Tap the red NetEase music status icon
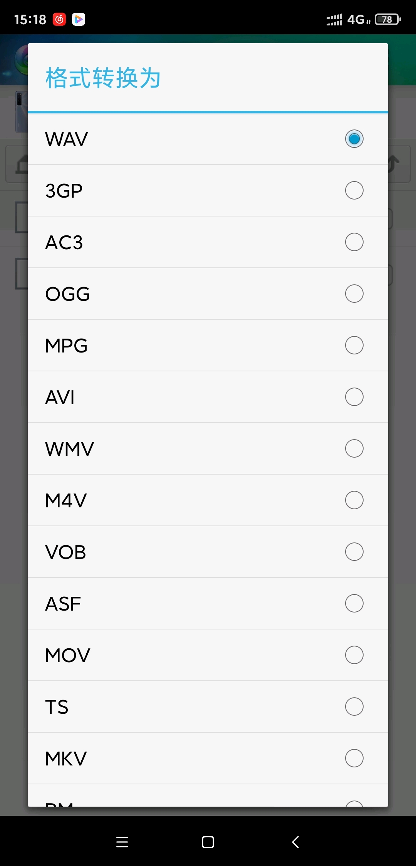416x866 pixels. point(59,19)
